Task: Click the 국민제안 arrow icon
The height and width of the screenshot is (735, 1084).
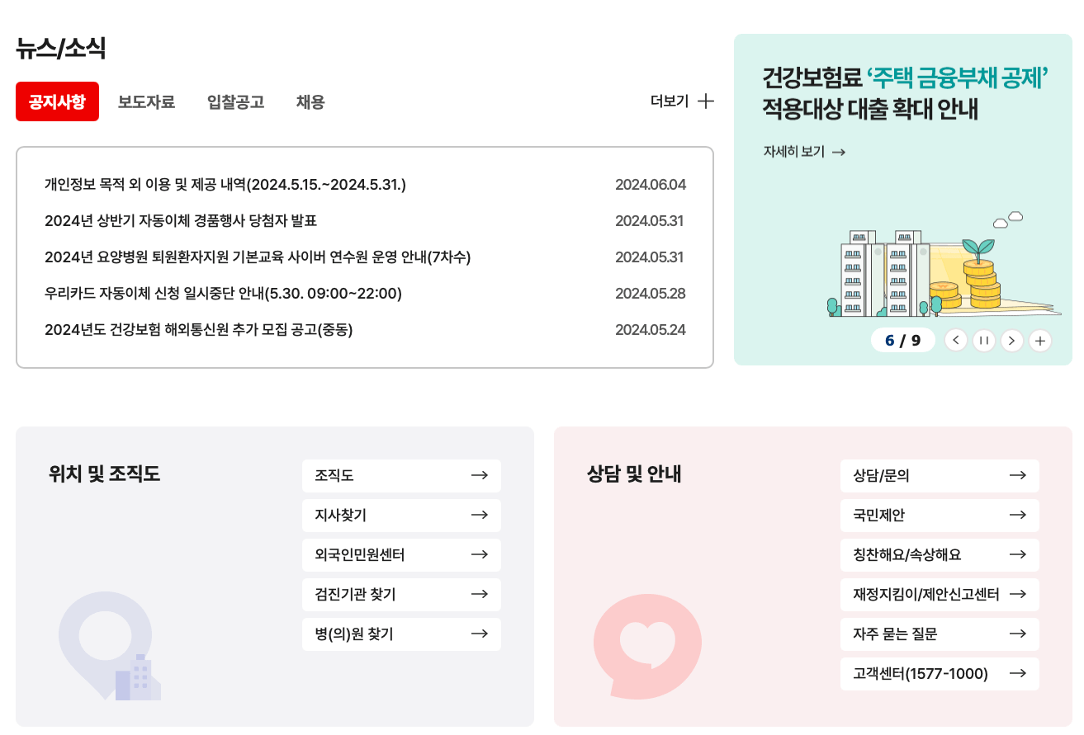Action: point(1018,515)
